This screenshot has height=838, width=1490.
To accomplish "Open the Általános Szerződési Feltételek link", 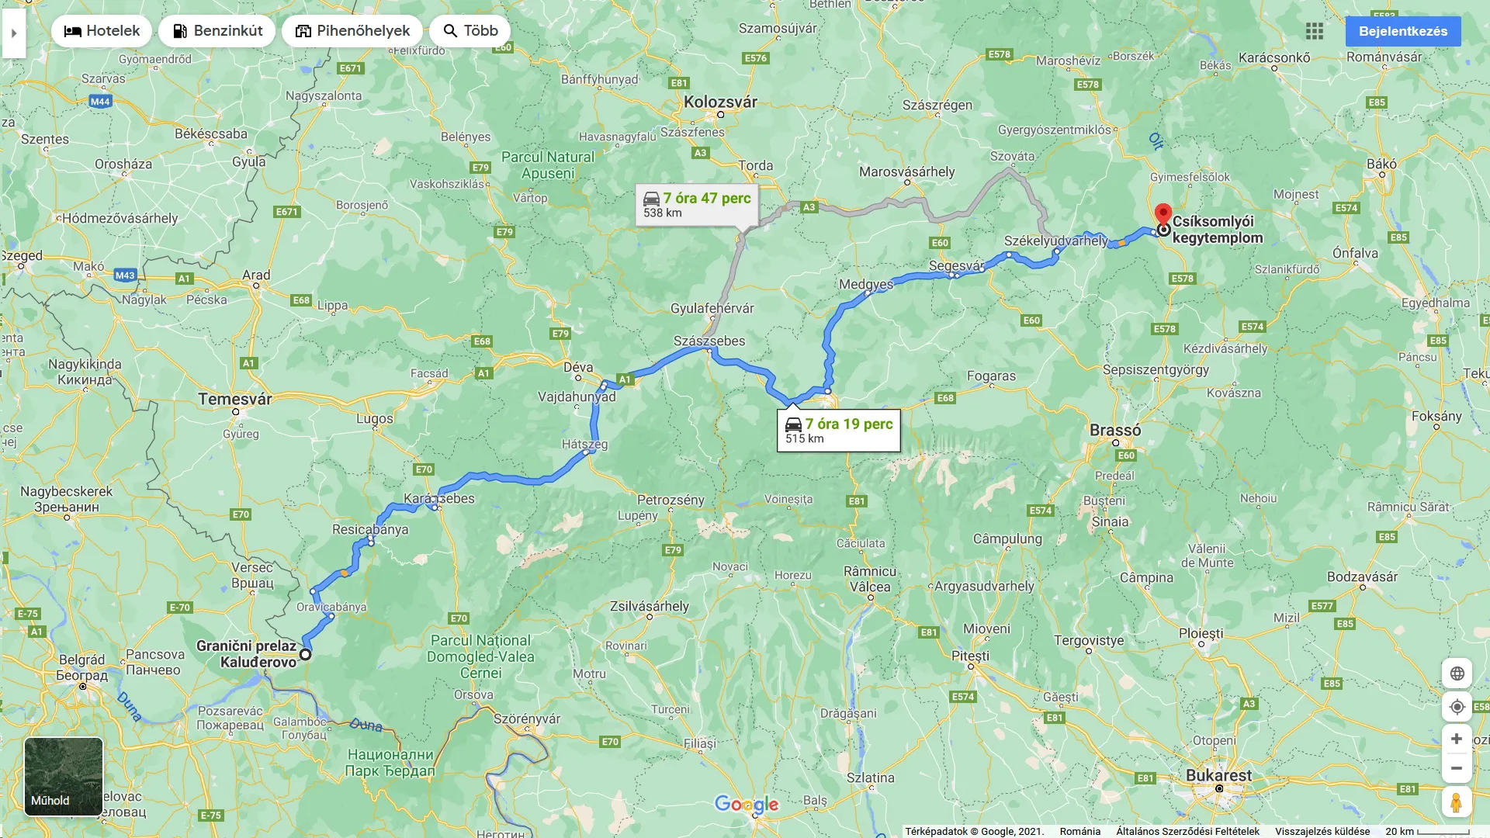I will tap(1187, 831).
